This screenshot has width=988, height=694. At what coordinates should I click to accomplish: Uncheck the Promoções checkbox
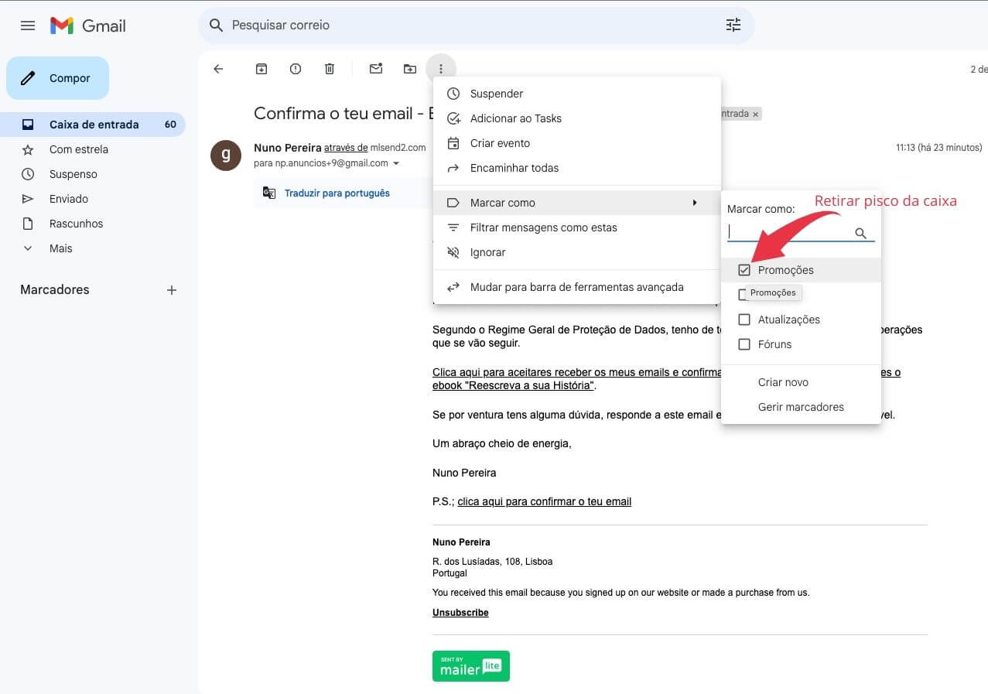pyautogui.click(x=744, y=270)
